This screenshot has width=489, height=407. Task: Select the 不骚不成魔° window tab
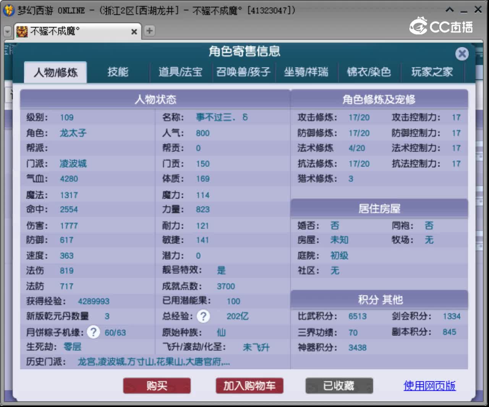[78, 31]
